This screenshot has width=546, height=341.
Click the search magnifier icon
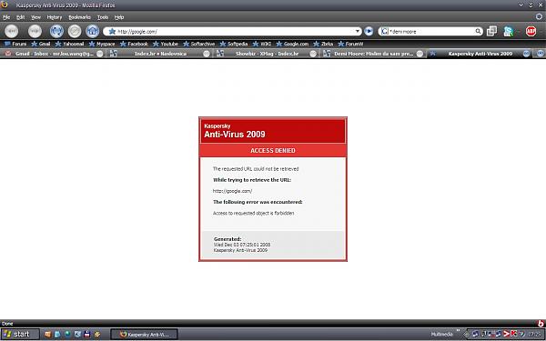click(x=478, y=31)
